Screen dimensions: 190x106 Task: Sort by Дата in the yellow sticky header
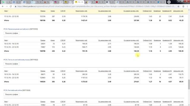(6, 11)
